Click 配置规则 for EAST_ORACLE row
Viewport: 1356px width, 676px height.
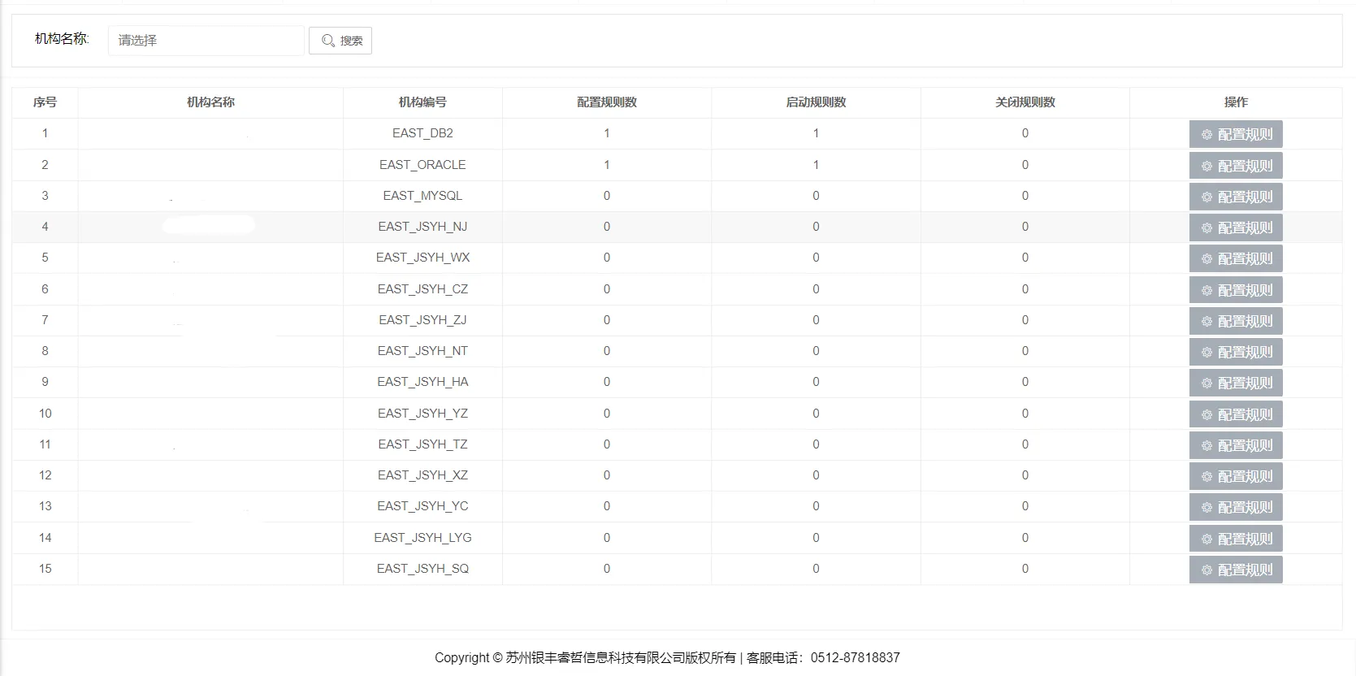coord(1235,166)
